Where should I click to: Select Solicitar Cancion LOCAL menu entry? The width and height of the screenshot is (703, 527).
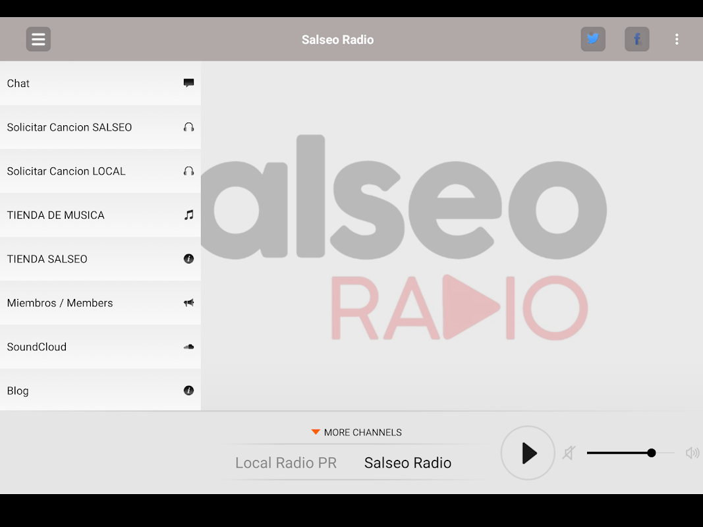(x=100, y=171)
